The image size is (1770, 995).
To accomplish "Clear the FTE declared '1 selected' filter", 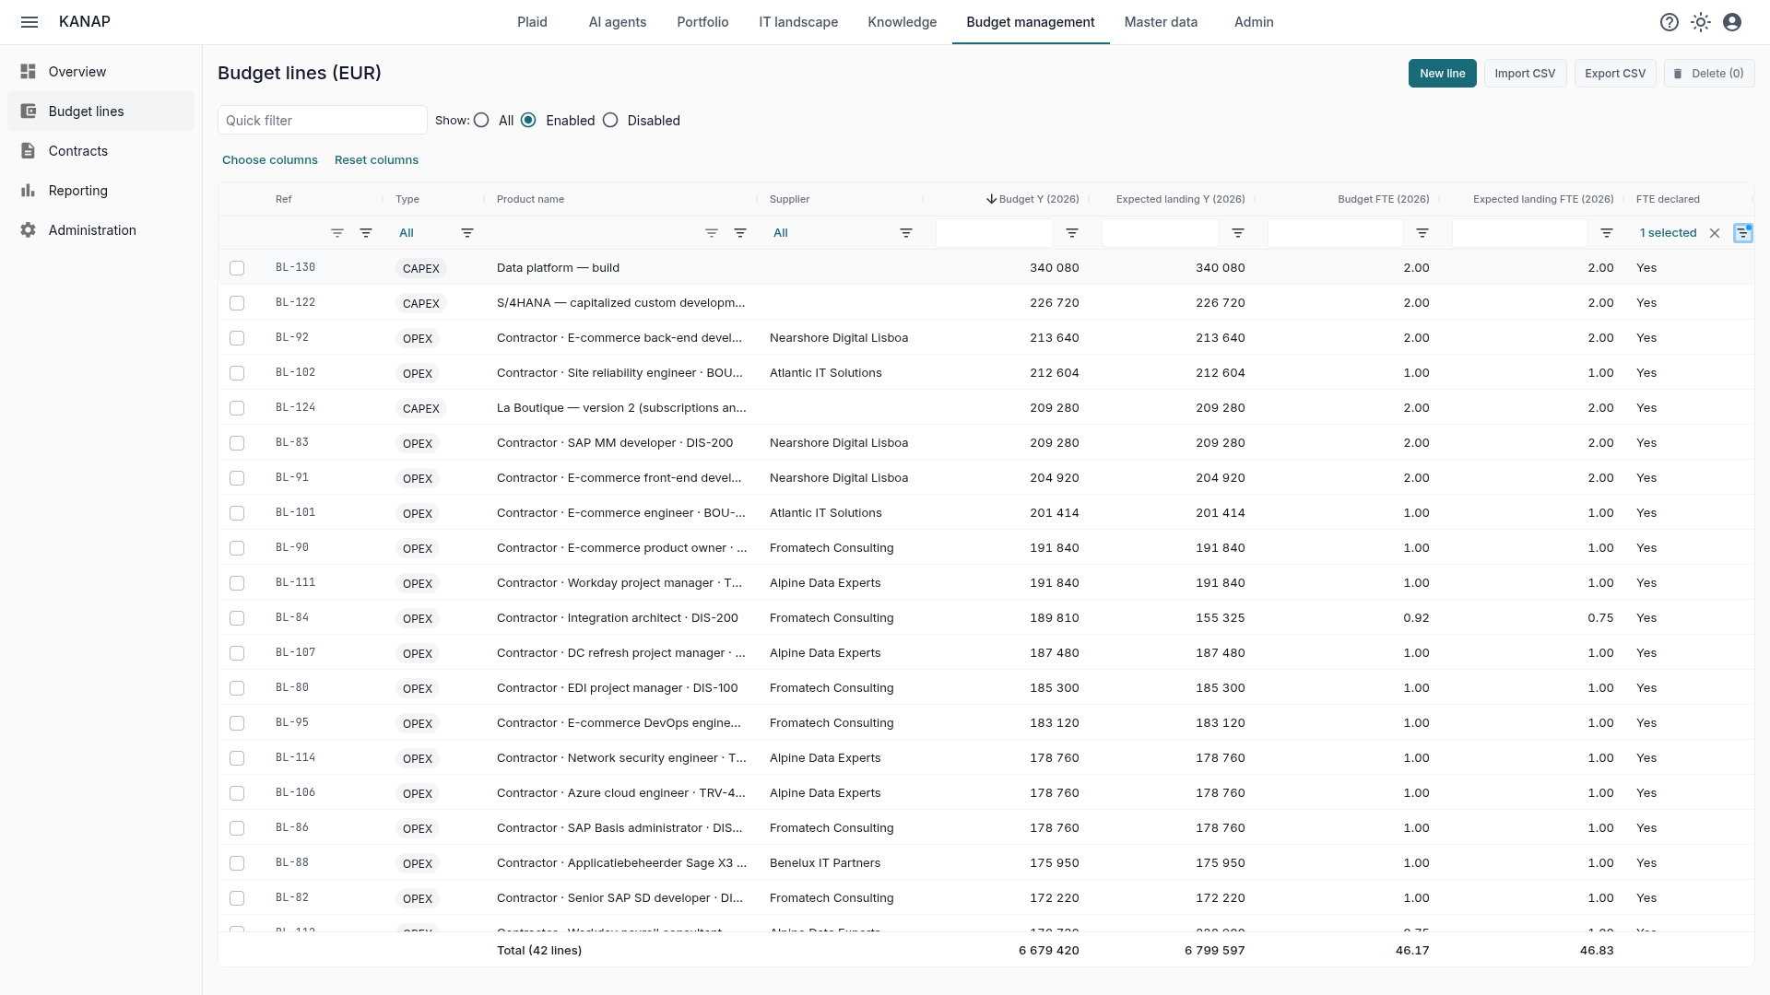I will pyautogui.click(x=1715, y=233).
